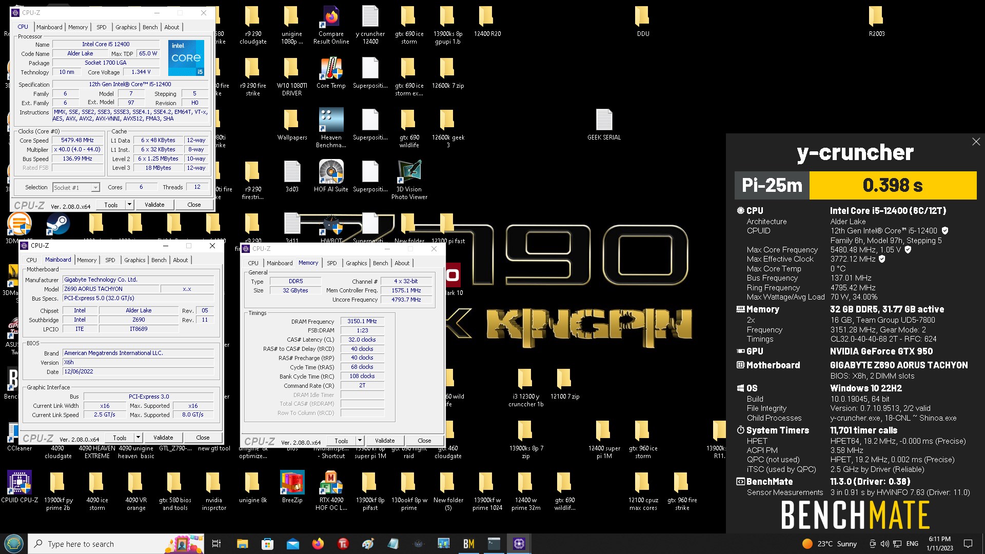
Task: Open the Wallpapers folder
Action: pos(292,125)
